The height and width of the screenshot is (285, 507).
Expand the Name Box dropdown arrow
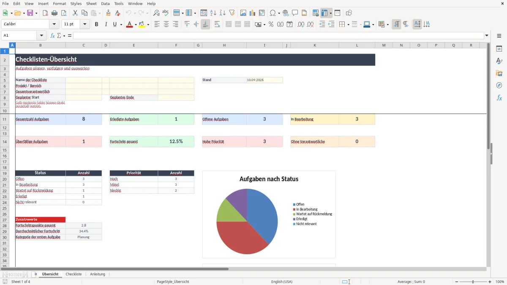pos(41,35)
